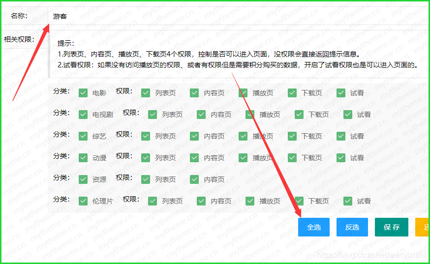Disable the 资源 category checkbox

[83, 179]
